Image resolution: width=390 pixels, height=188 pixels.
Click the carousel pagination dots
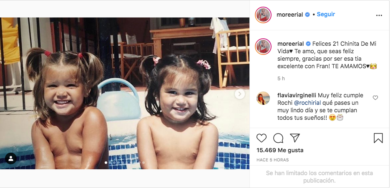click(125, 163)
